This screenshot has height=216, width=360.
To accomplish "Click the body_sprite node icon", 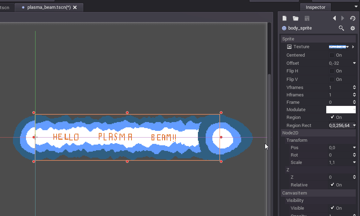I will (284, 28).
